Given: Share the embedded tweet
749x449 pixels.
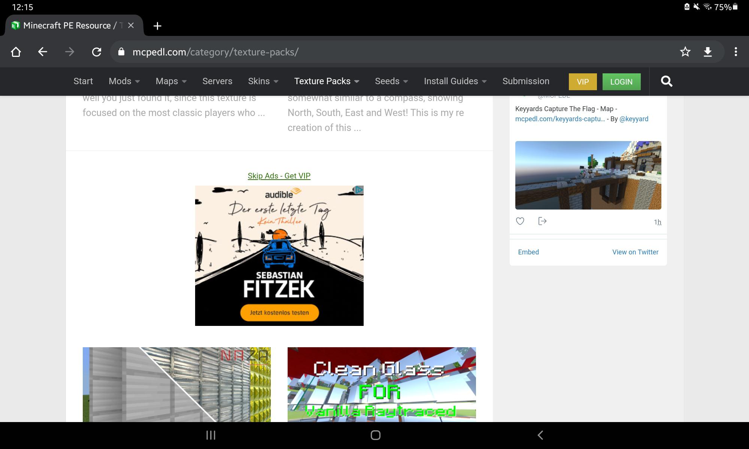Looking at the screenshot, I should click(x=542, y=221).
